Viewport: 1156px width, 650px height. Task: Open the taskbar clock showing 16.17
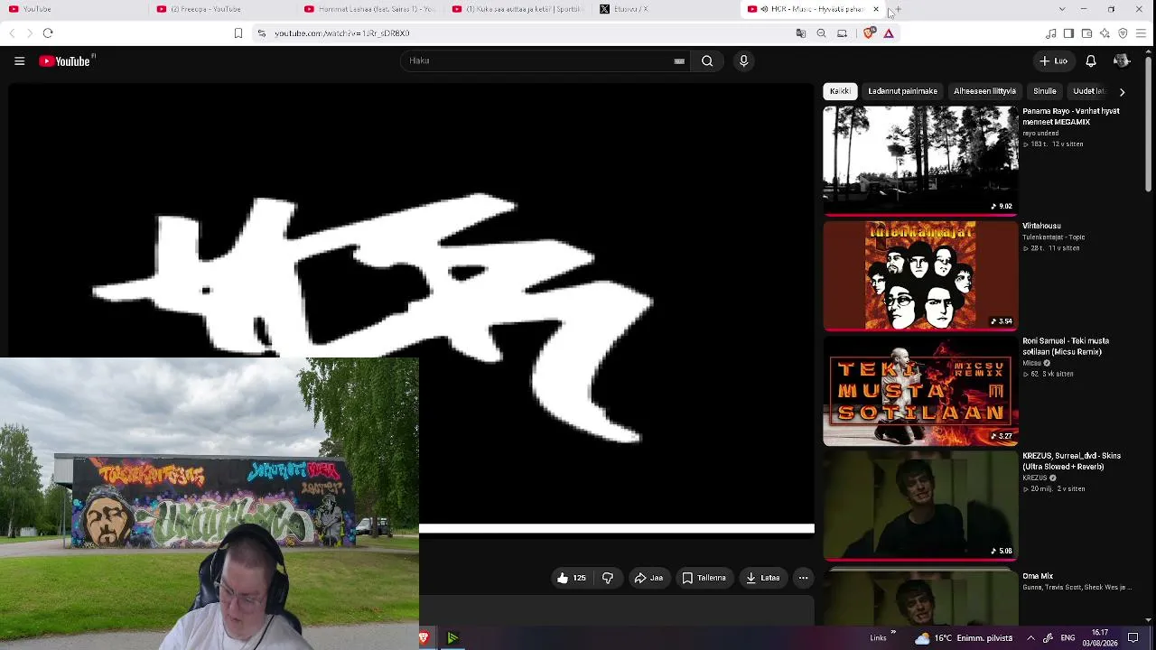coord(1099,638)
